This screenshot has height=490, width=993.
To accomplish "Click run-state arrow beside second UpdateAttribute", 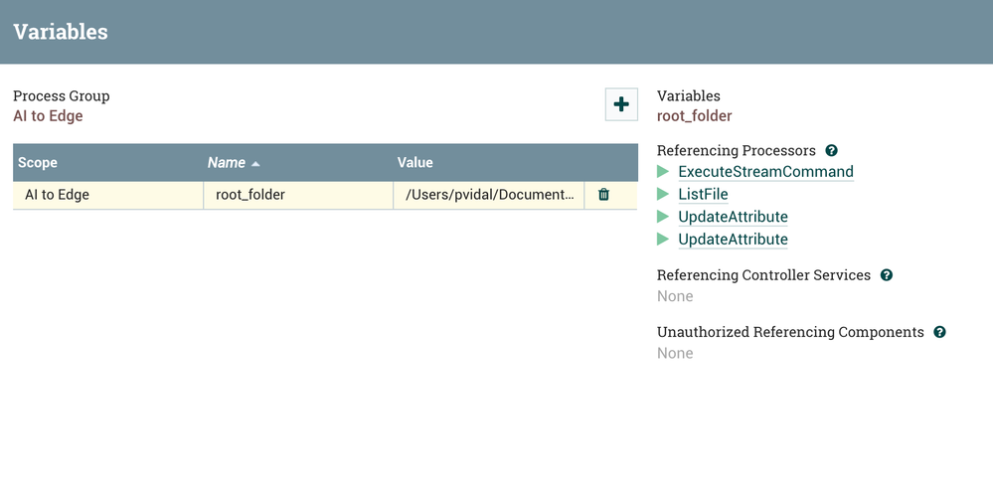I will tap(663, 240).
